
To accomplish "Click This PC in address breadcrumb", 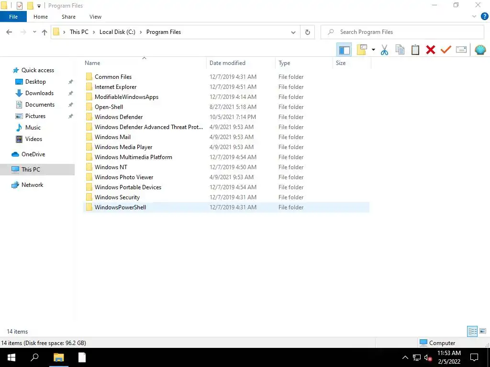I will (x=79, y=32).
